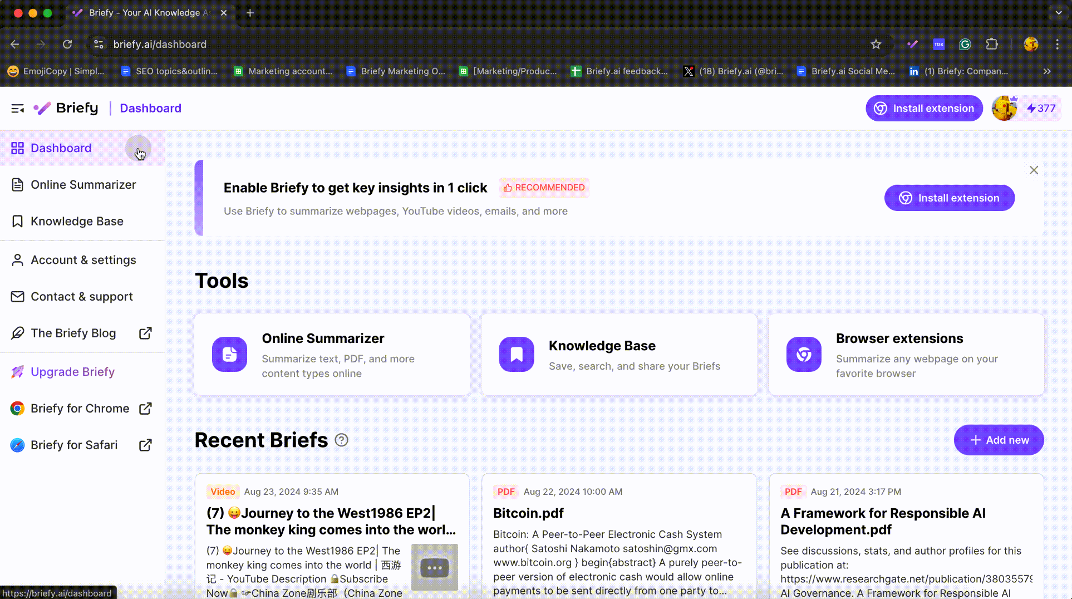
Task: Open the Browser extensions tool card
Action: pos(906,355)
